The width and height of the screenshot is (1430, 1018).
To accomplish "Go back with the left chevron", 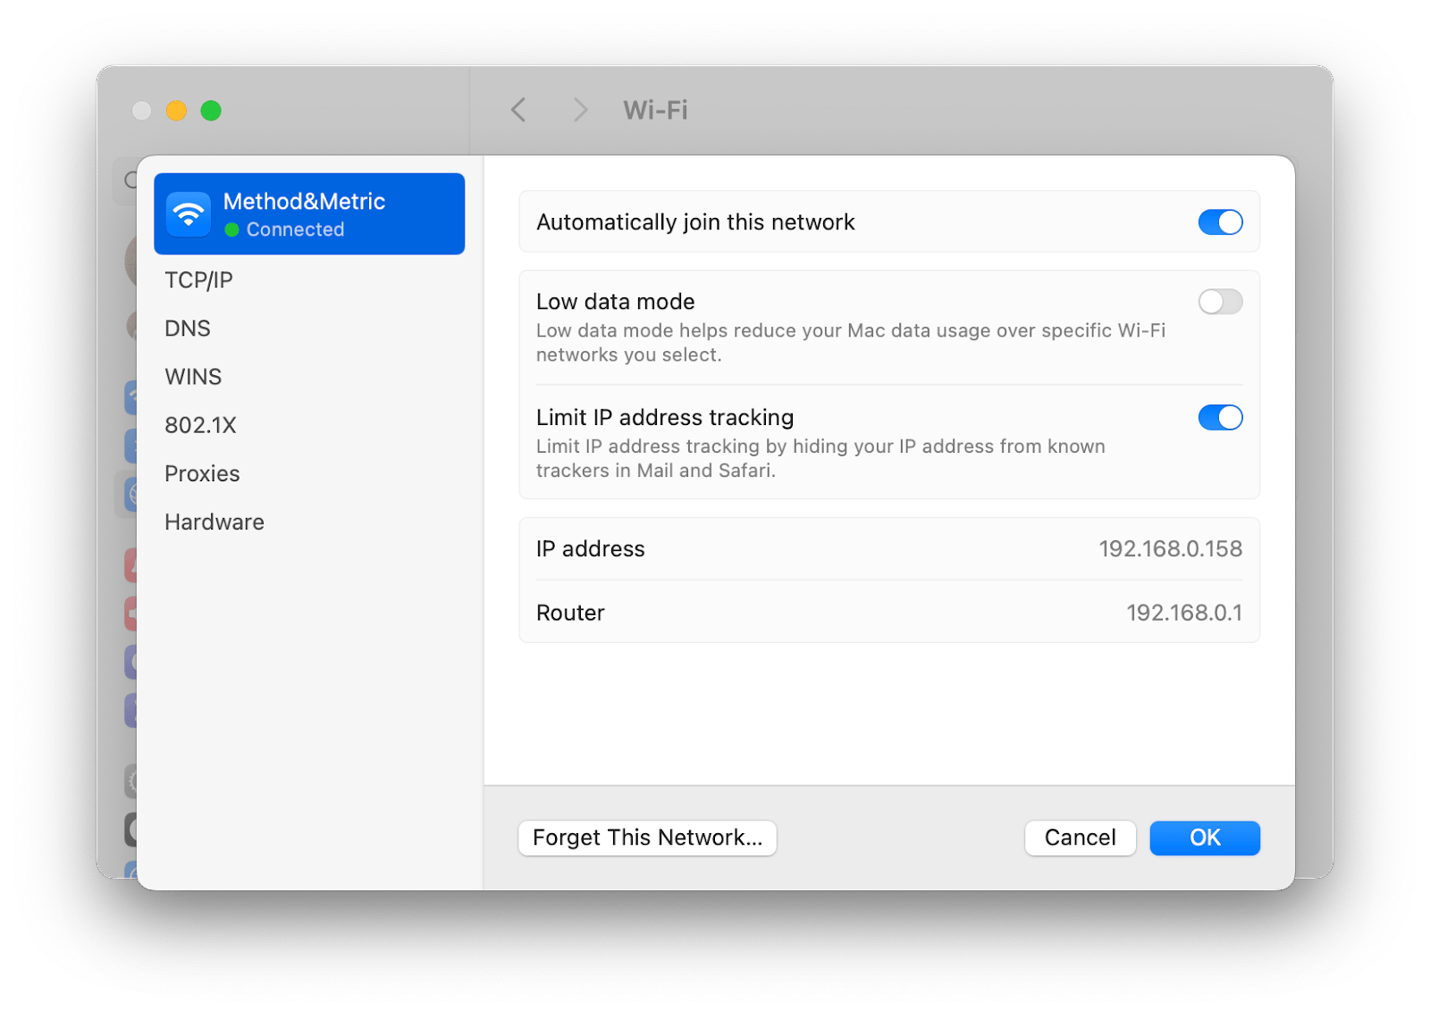I will pyautogui.click(x=518, y=110).
